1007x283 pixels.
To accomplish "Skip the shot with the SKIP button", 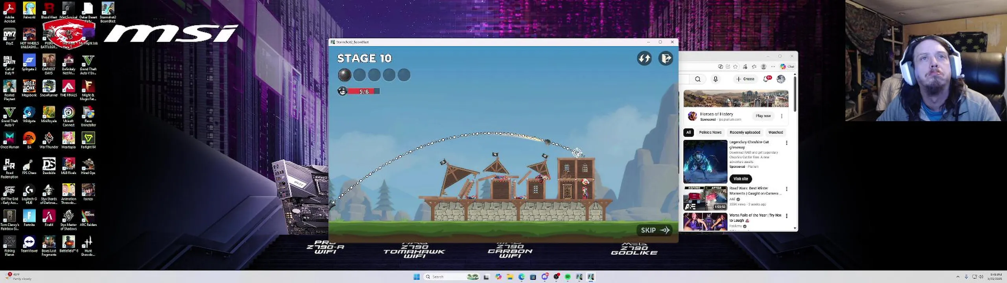I will pyautogui.click(x=655, y=230).
